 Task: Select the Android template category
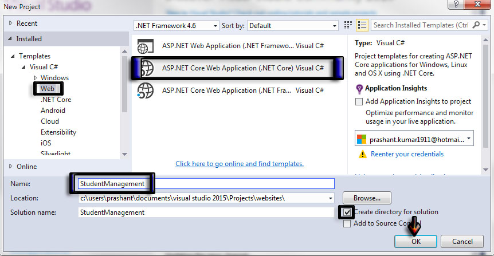(x=53, y=111)
